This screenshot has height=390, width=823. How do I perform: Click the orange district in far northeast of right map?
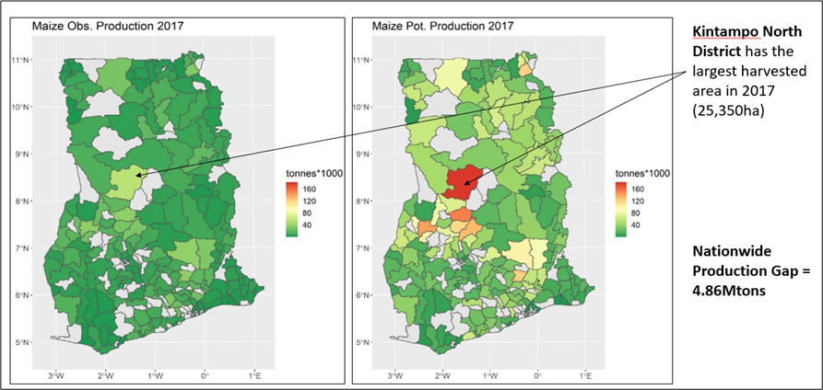click(x=525, y=67)
